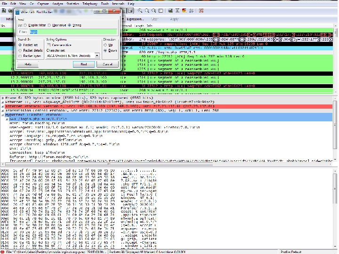Screen dimensions: 339x254
Task: Click the Cancel button in dialog
Action: tap(107, 64)
